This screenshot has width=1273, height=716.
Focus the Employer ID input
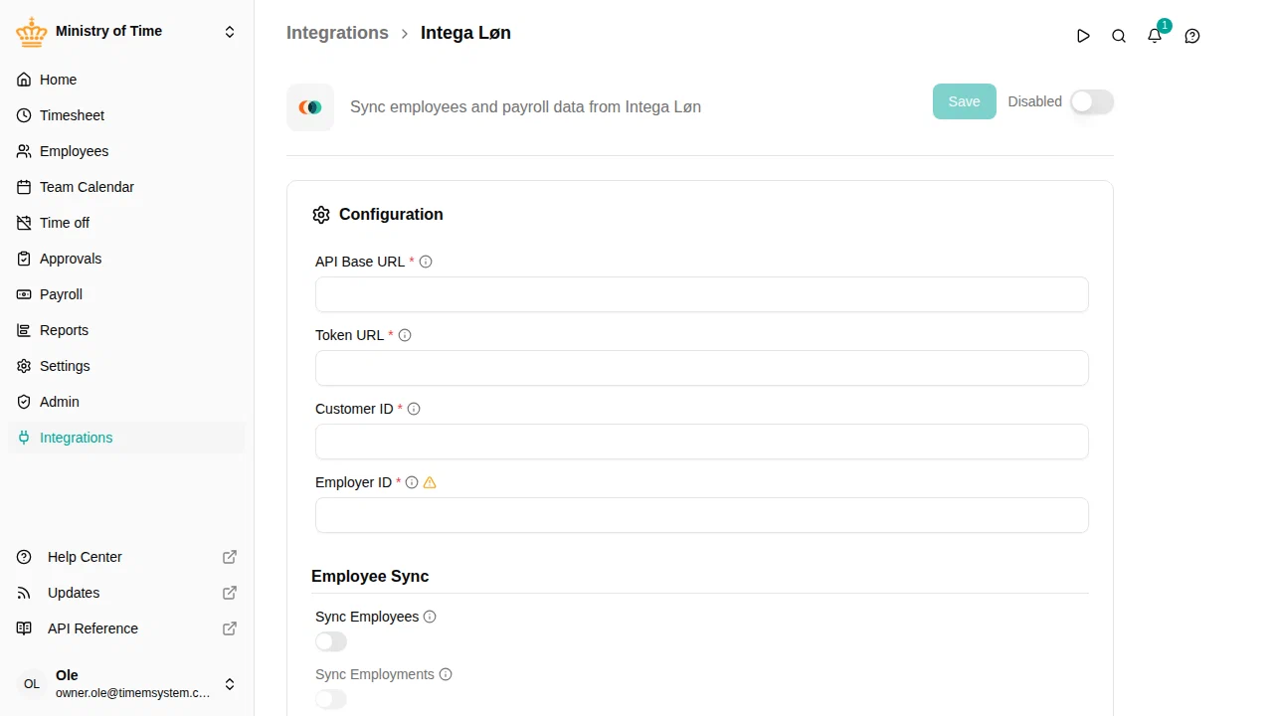tap(702, 515)
